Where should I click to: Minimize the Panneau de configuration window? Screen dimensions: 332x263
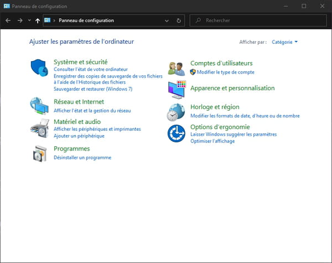click(x=286, y=6)
